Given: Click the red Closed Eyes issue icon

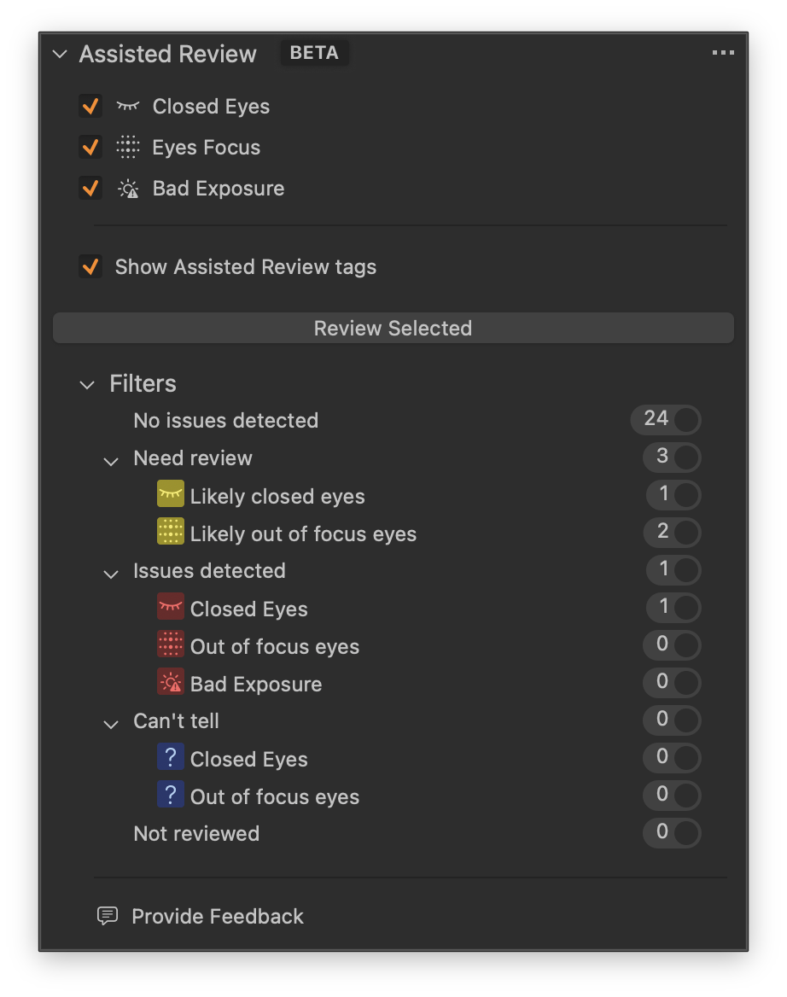Looking at the screenshot, I should 171,606.
